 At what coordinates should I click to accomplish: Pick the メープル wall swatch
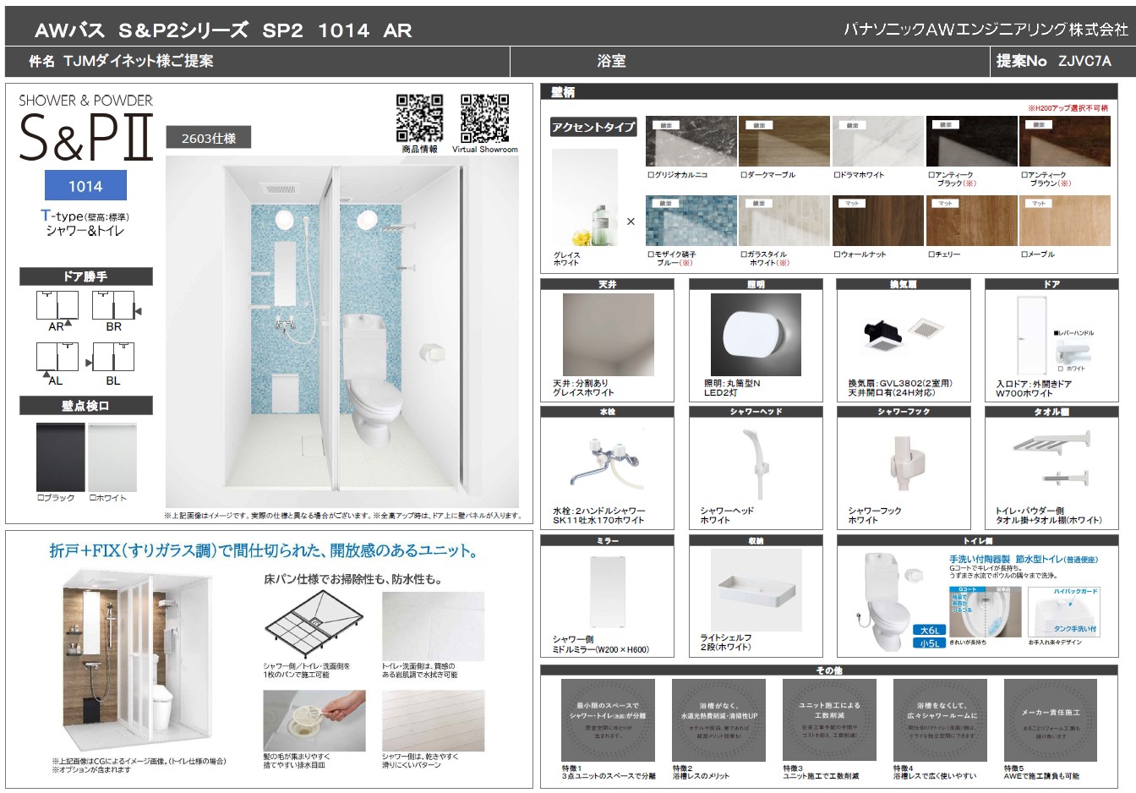1065,221
